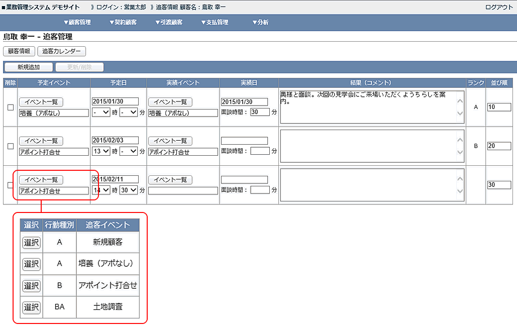
Task: Open the 顧客管理 menu
Action: coord(77,23)
